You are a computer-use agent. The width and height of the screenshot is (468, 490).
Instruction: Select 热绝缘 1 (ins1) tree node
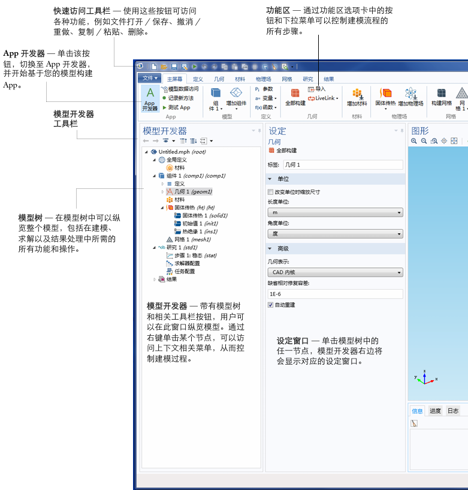coord(196,232)
